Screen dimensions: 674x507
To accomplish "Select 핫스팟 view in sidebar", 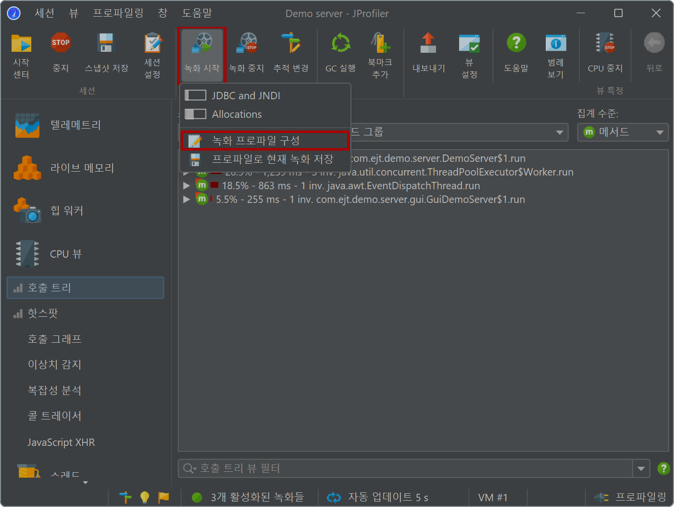I will [x=85, y=313].
